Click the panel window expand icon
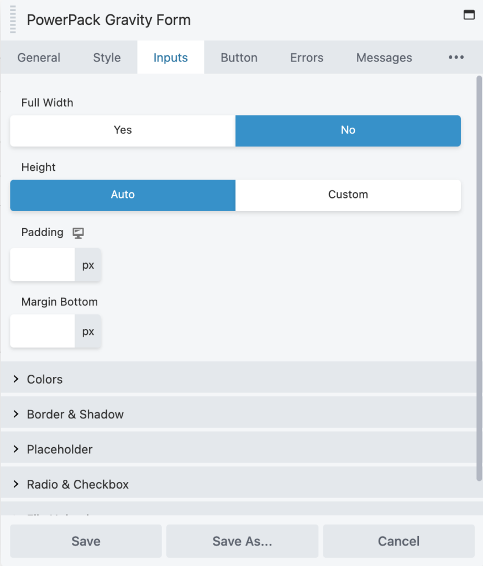The image size is (483, 566). tap(469, 15)
